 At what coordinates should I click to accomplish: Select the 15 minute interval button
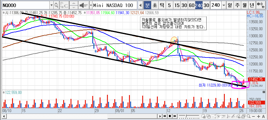[x=177, y=5]
